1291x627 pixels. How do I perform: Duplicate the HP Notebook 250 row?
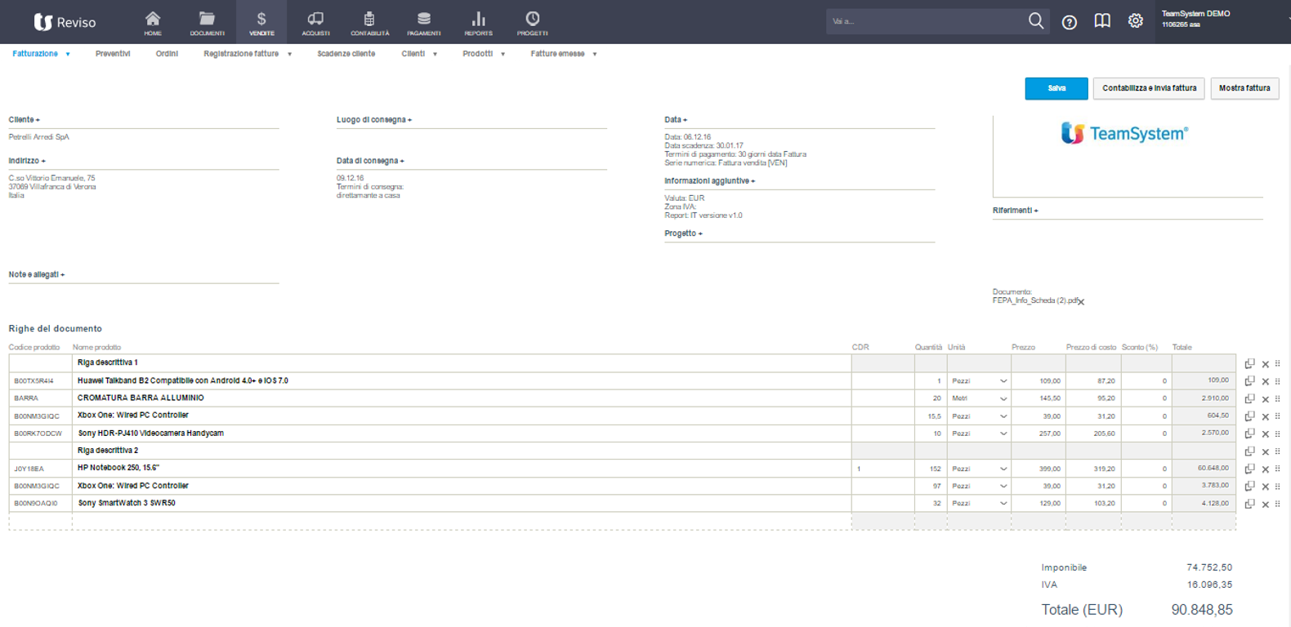tap(1249, 469)
